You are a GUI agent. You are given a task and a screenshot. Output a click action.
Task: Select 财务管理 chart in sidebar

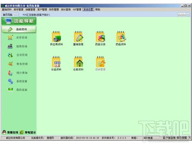click(x=18, y=64)
